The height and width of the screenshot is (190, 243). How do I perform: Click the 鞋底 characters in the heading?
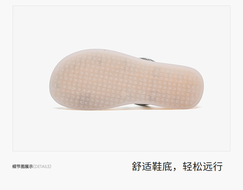pos(162,166)
